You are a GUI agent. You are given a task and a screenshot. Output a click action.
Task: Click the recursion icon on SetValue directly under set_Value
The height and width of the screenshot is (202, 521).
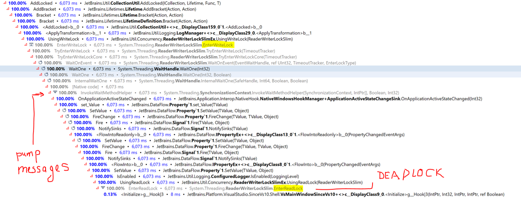(64, 110)
